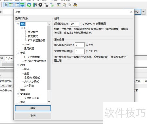The image size is (147, 124).
Task: Select the 被动模式 page
Action: click(33, 36)
